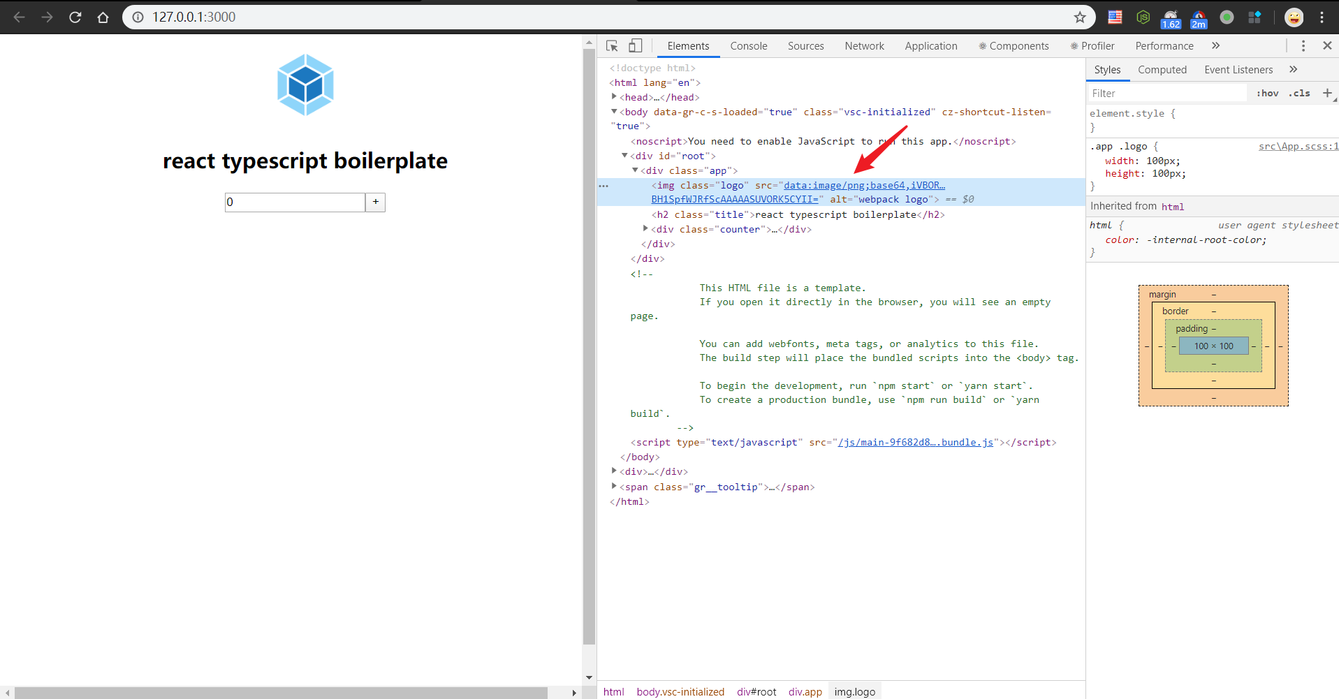Image resolution: width=1339 pixels, height=699 pixels.
Task: Toggle the .cls class editor
Action: click(1299, 94)
